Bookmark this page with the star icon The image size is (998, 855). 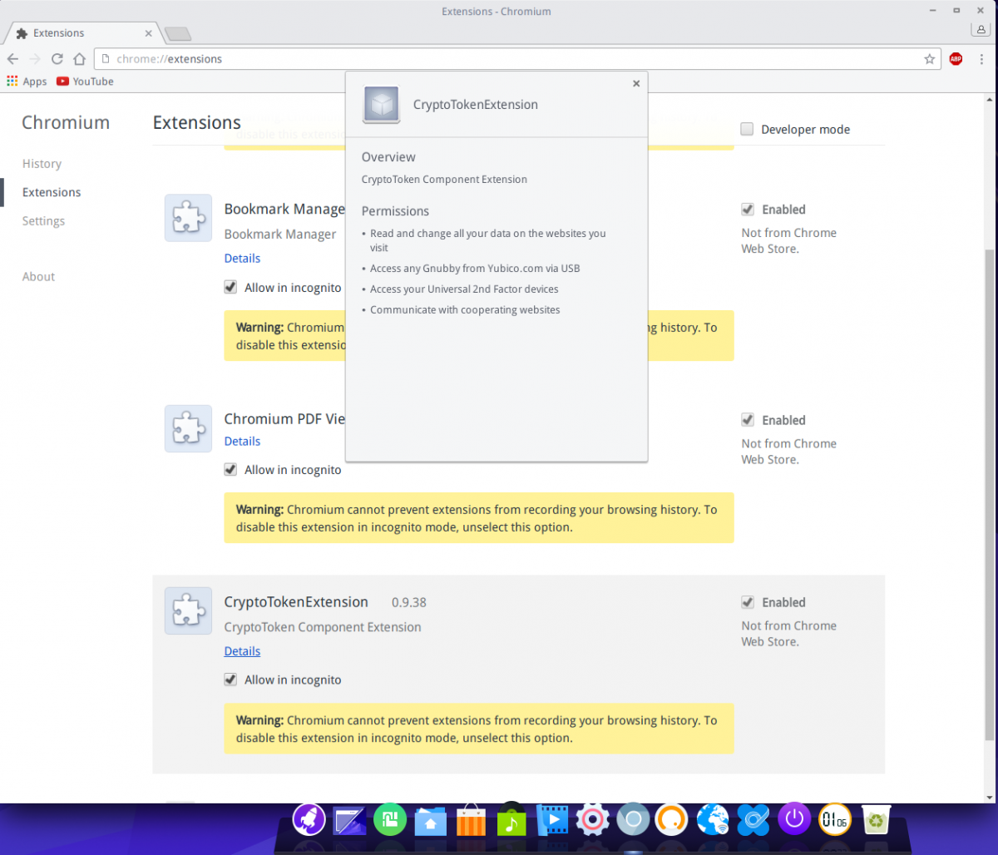click(x=930, y=59)
